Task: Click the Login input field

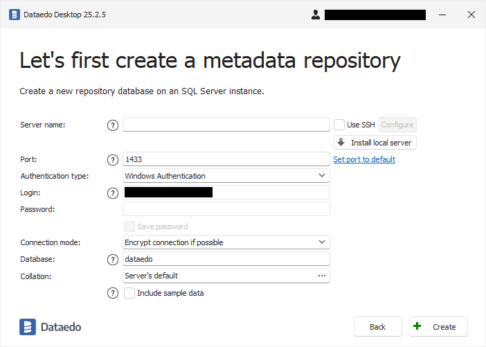Action: (226, 193)
